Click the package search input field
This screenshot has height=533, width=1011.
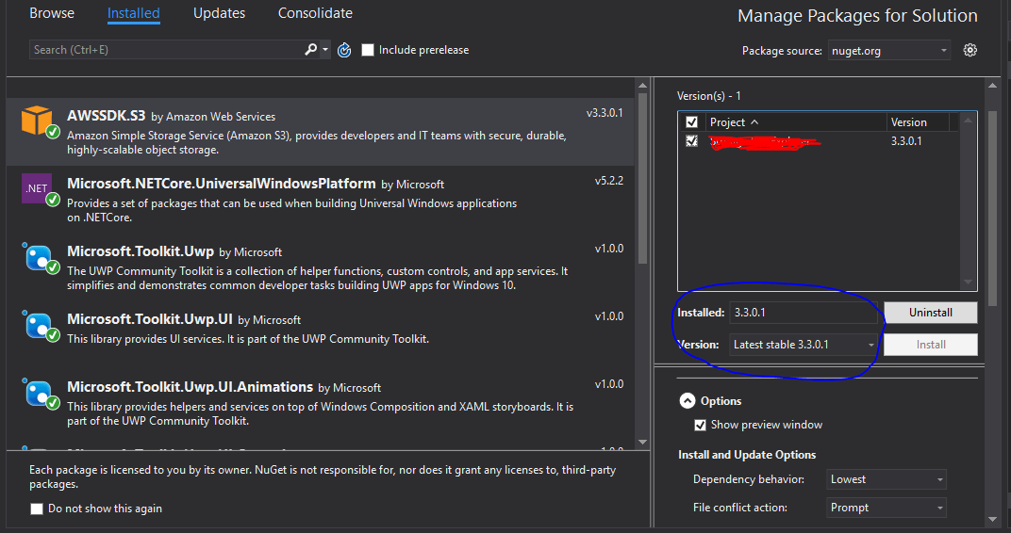165,50
